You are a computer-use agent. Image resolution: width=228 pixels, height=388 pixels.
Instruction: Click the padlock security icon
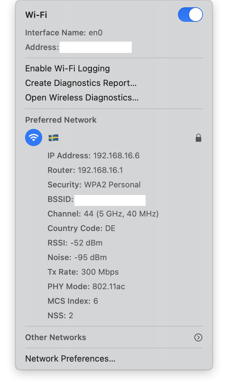(198, 138)
